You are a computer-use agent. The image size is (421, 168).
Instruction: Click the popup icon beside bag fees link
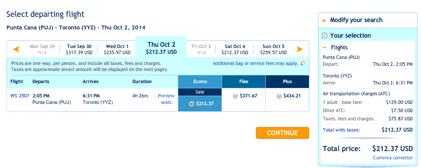(x=302, y=64)
